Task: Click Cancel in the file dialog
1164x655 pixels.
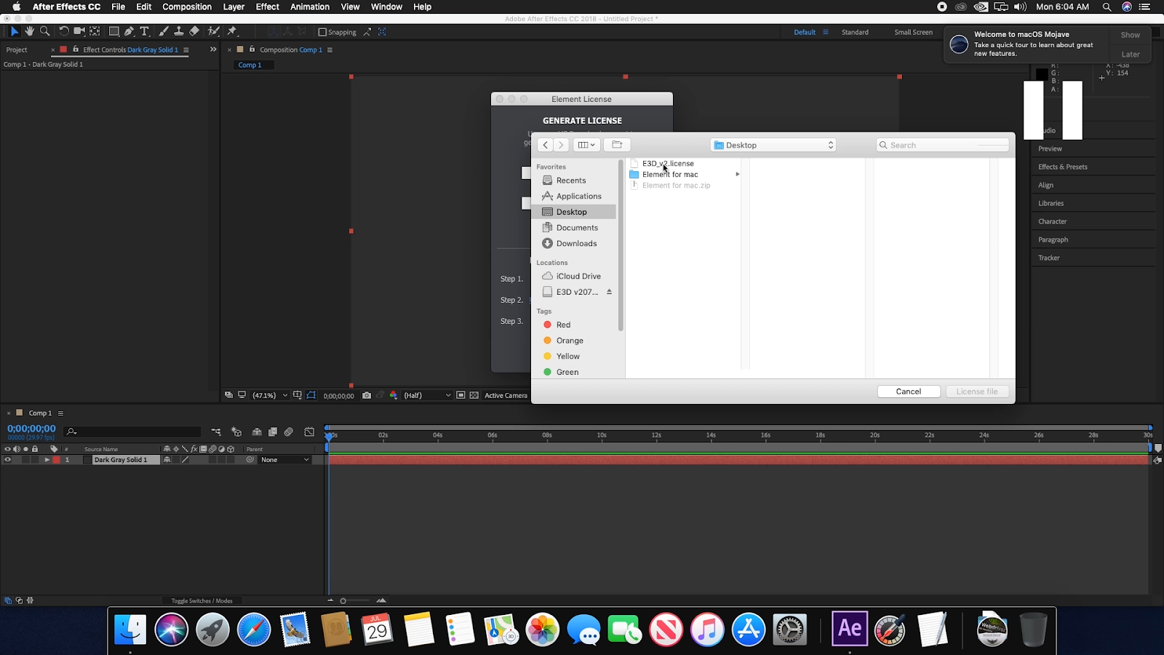Action: click(909, 392)
